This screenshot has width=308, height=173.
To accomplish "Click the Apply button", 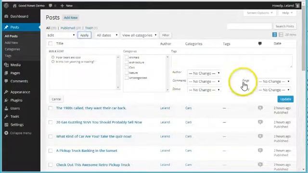I will [x=85, y=35].
